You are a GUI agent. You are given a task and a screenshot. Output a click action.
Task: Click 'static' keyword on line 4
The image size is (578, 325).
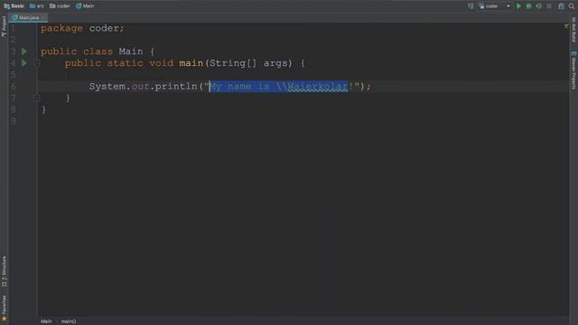coord(125,63)
